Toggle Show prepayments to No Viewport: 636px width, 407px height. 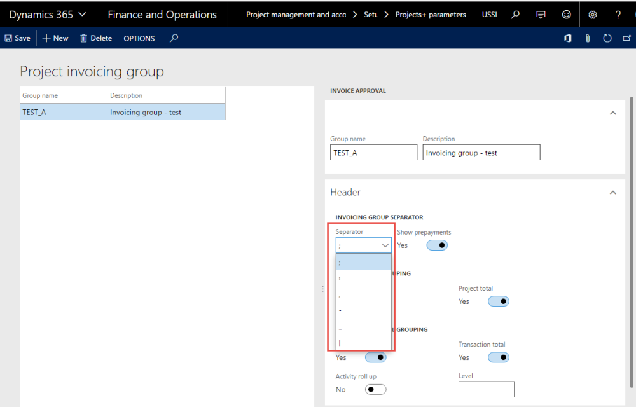pyautogui.click(x=437, y=245)
